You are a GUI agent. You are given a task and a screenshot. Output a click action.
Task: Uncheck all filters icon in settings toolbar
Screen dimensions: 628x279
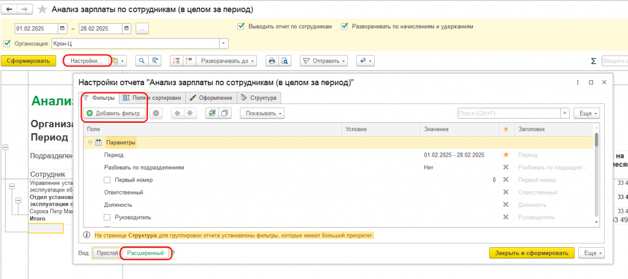point(224,113)
